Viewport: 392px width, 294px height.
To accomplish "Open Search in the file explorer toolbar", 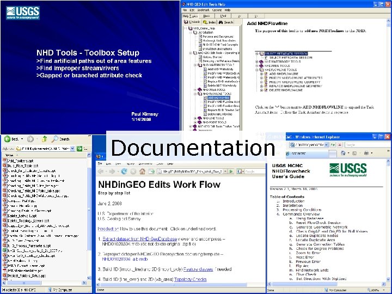I will point(60,139).
